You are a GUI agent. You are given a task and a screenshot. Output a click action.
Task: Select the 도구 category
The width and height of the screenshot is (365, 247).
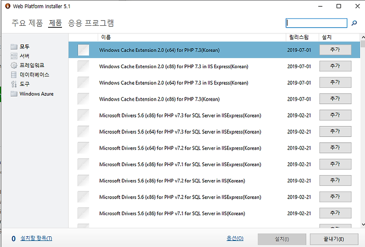[24, 84]
